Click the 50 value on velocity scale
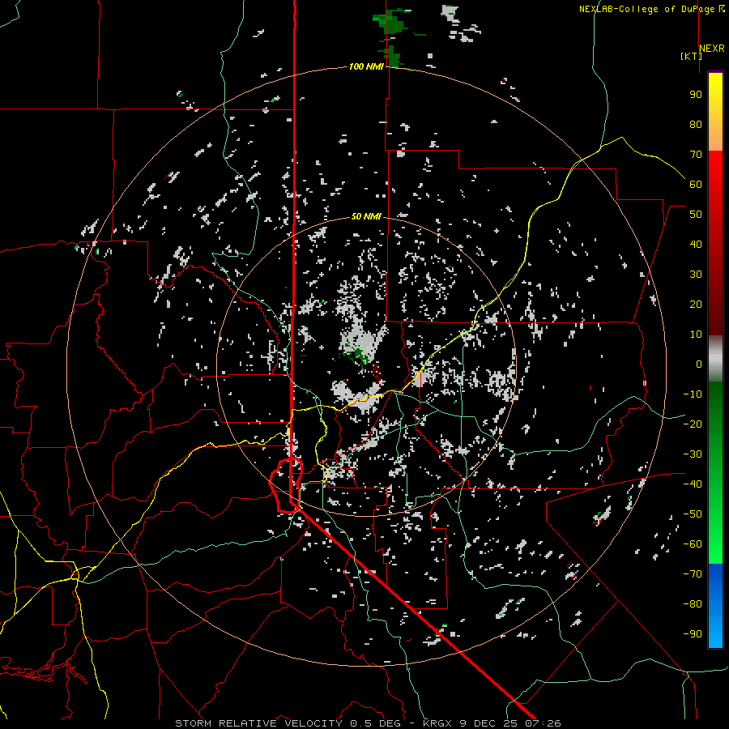The image size is (729, 729). point(696,215)
